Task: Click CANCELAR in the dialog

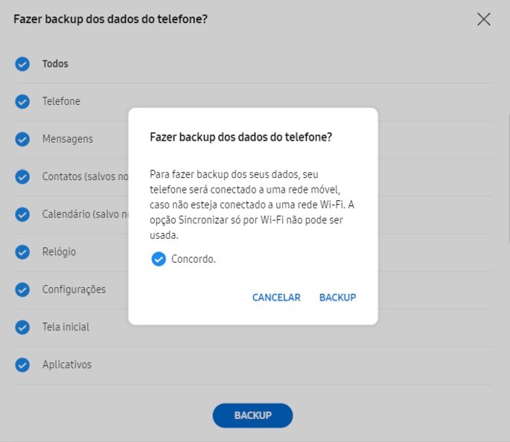Action: tap(276, 298)
